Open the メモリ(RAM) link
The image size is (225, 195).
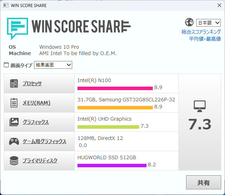pyautogui.click(x=36, y=103)
